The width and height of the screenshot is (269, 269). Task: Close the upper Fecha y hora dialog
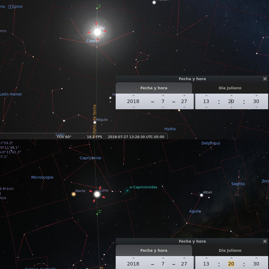point(265,79)
